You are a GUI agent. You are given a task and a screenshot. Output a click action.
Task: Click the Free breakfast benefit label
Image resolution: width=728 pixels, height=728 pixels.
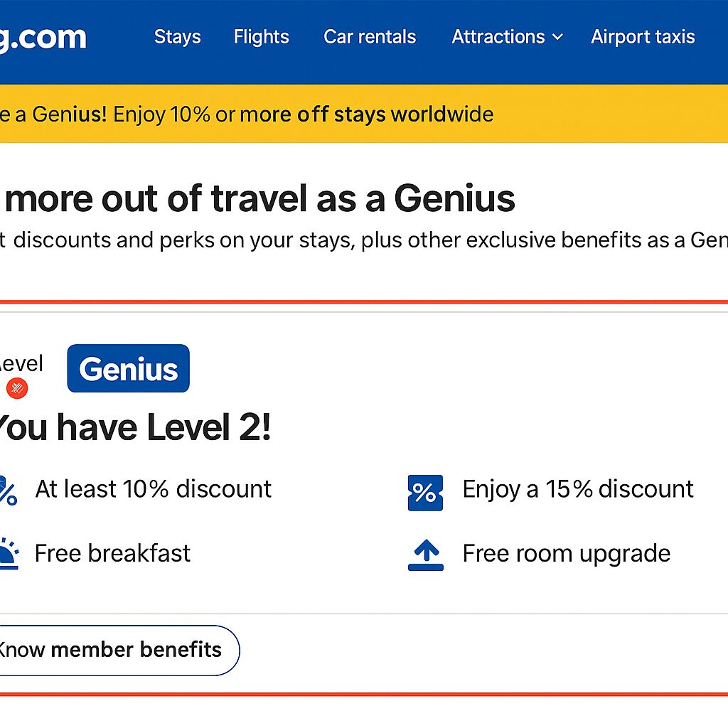coord(112,553)
